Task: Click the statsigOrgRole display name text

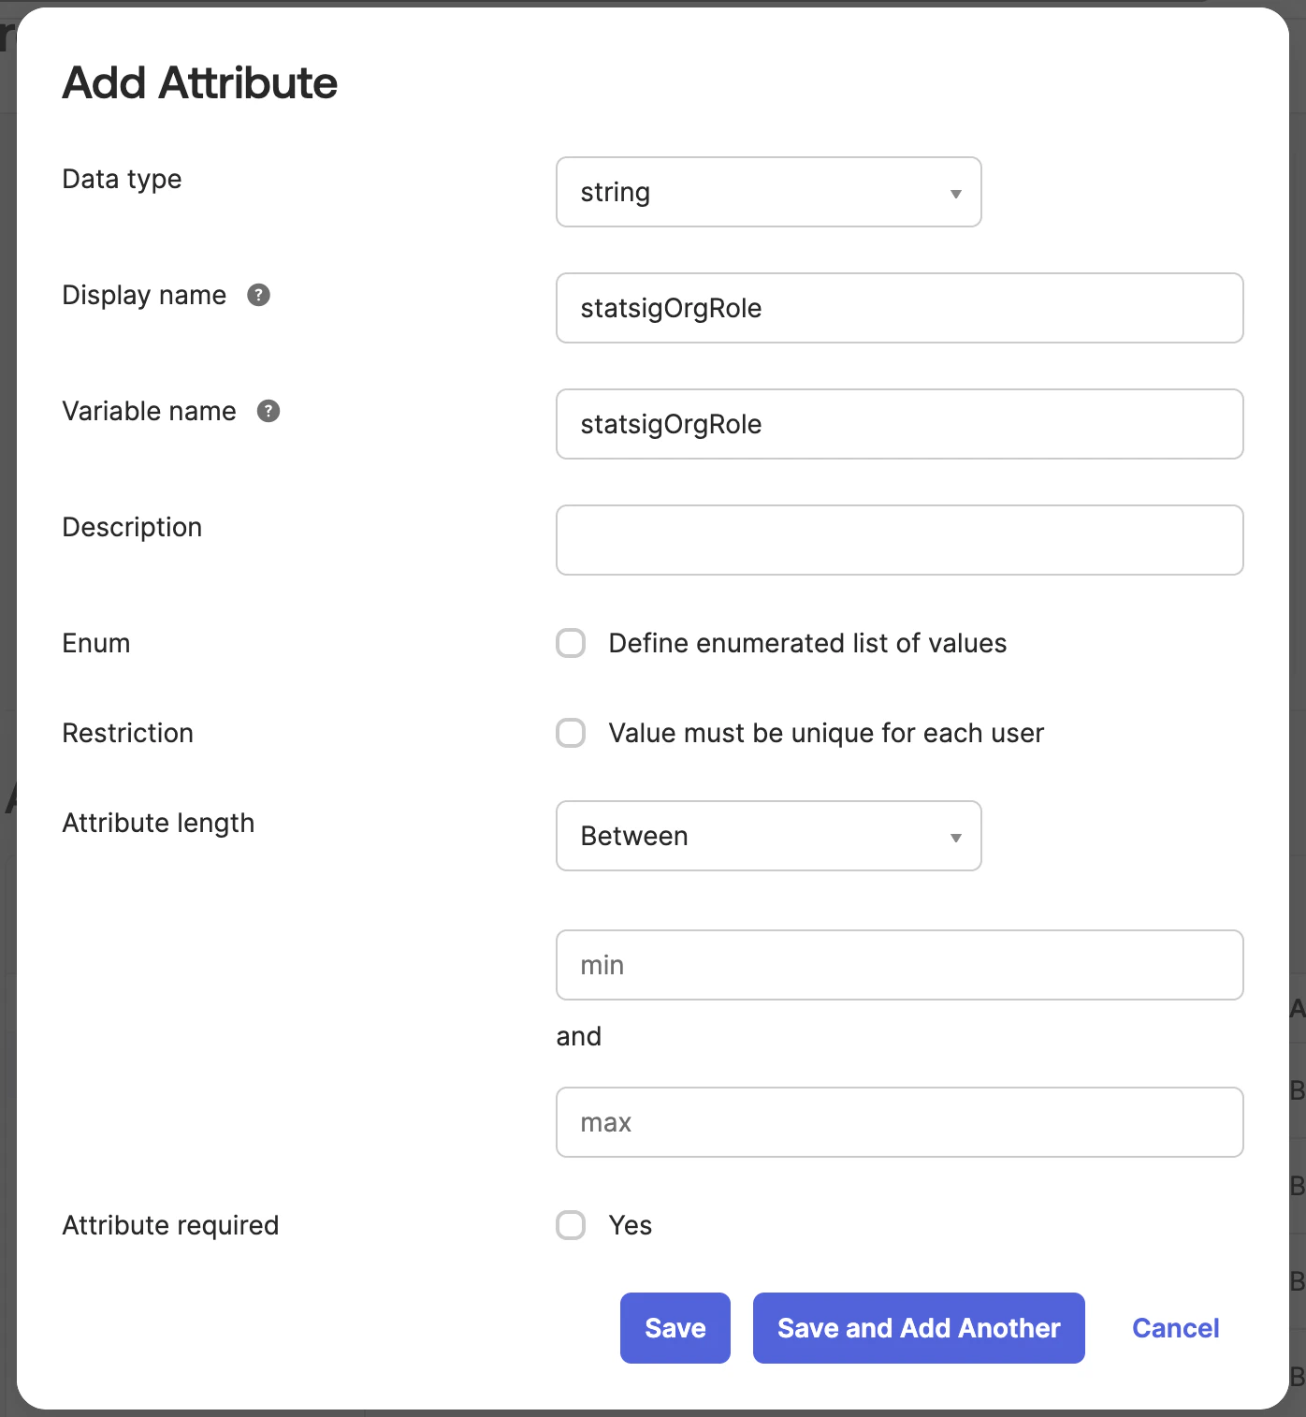Action: coord(671,308)
